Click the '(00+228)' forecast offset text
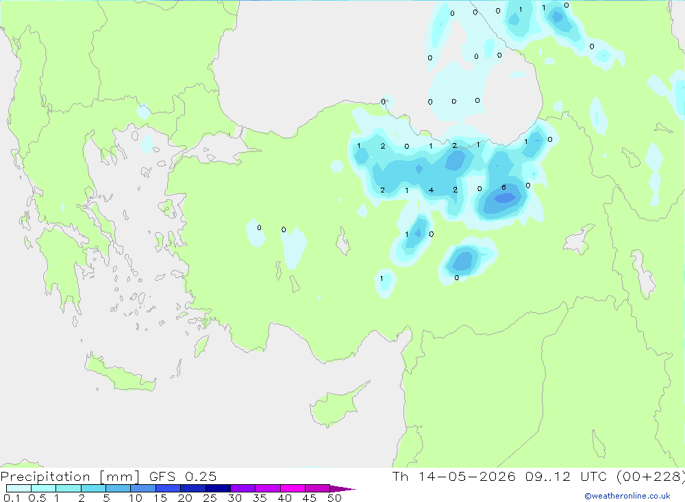The image size is (685, 502). (651, 476)
